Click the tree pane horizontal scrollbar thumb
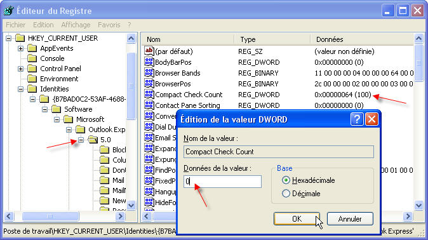Viewport: 428px width, 240px height. [x=51, y=217]
